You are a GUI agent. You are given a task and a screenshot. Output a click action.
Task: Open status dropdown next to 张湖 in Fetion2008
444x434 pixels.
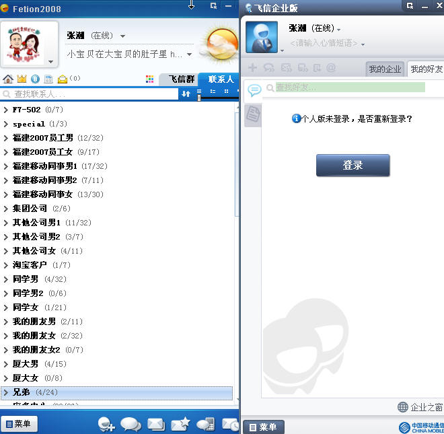122,36
